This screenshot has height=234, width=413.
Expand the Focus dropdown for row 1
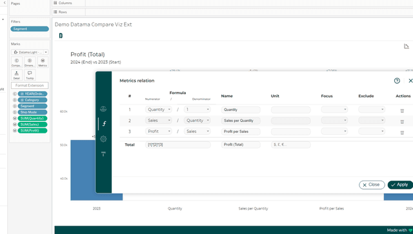[334, 109]
